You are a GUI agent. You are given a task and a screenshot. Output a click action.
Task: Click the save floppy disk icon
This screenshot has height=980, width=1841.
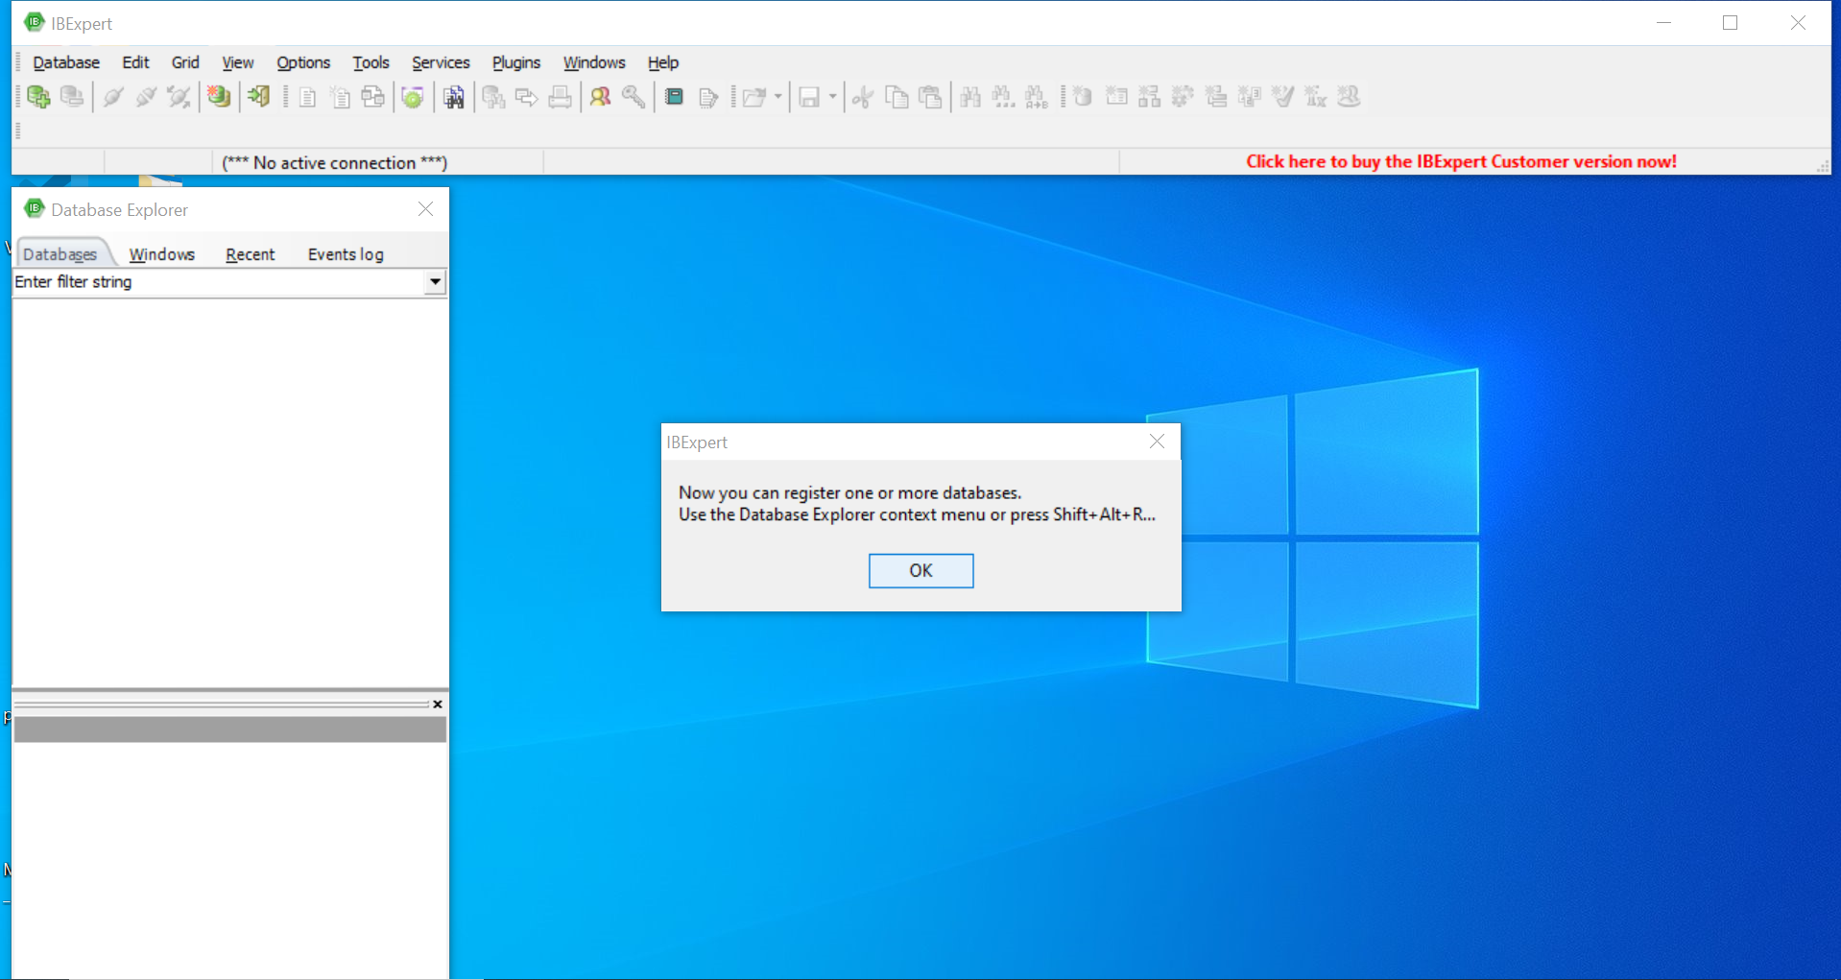pyautogui.click(x=809, y=97)
